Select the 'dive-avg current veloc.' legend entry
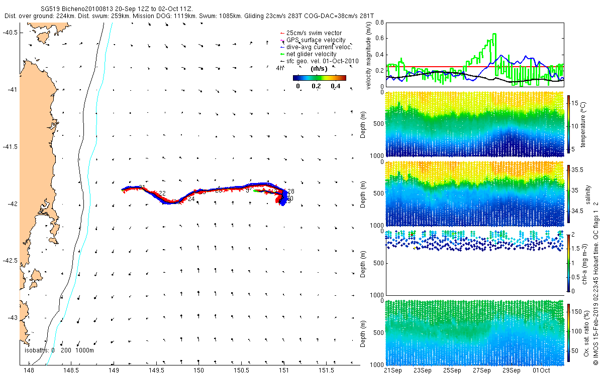This screenshot has height=376, width=603. tap(316, 47)
